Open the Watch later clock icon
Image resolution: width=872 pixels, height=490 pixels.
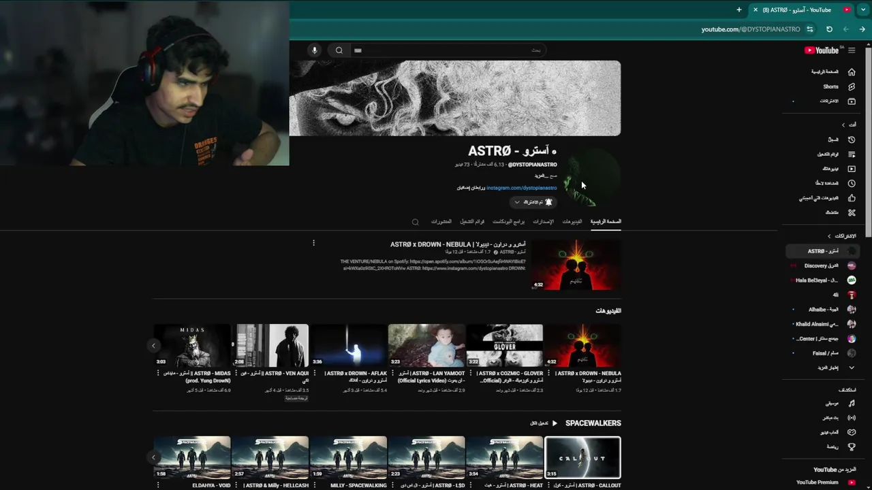pyautogui.click(x=852, y=183)
